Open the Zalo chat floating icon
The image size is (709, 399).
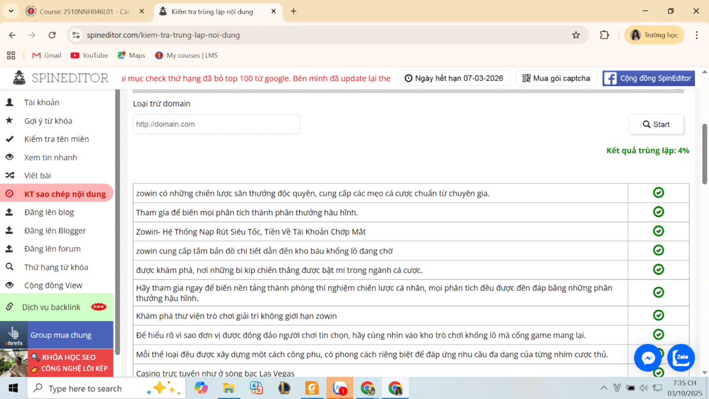(x=681, y=358)
